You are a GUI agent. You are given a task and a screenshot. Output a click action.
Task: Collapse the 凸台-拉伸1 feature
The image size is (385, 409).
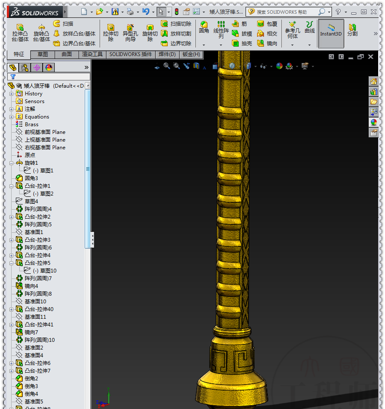pos(11,186)
